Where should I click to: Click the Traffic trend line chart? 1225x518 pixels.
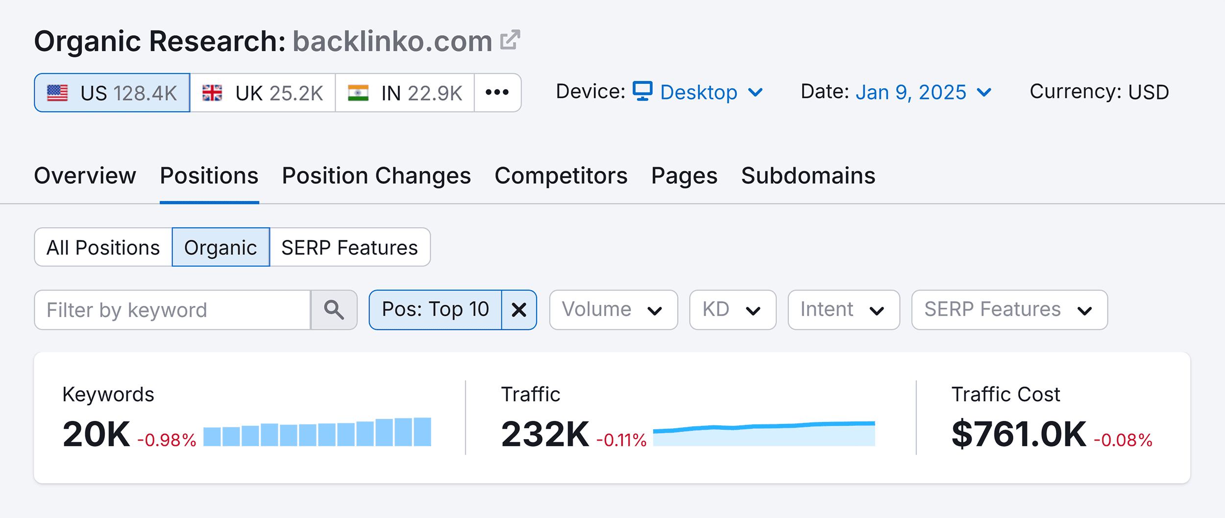(x=764, y=433)
